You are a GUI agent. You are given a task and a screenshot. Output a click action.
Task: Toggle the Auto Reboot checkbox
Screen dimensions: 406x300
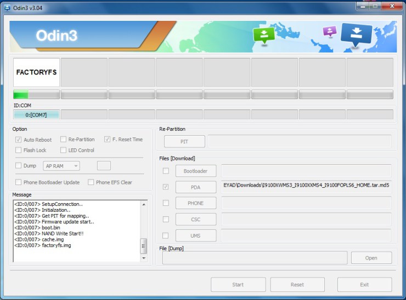[x=19, y=140]
